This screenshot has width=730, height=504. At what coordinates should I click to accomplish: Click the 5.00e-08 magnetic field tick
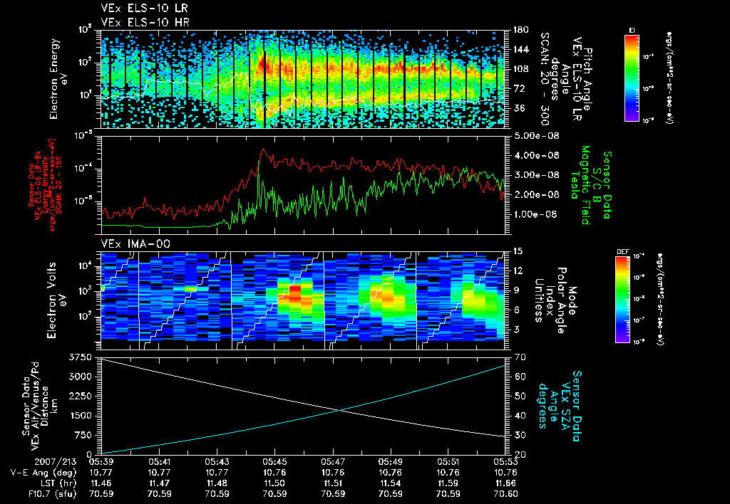coord(536,136)
